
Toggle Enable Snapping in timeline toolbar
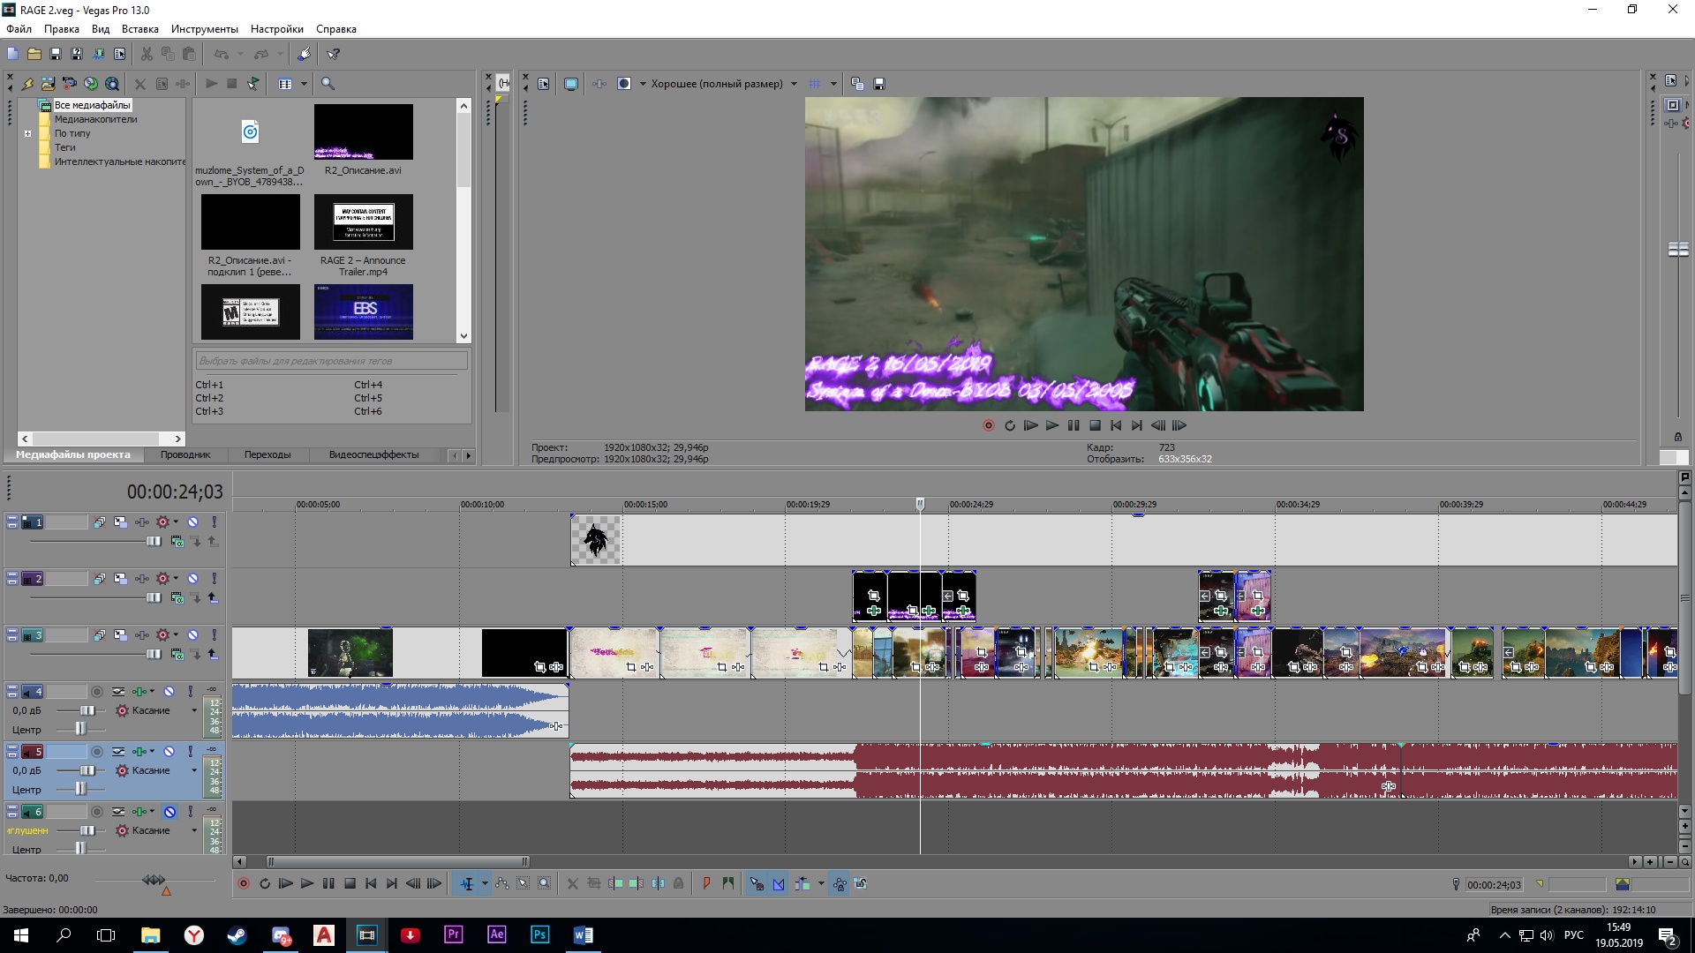coord(757,883)
